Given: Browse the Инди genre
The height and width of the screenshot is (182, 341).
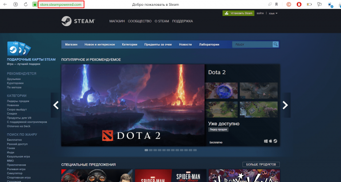Looking at the screenshot, I should (11, 152).
